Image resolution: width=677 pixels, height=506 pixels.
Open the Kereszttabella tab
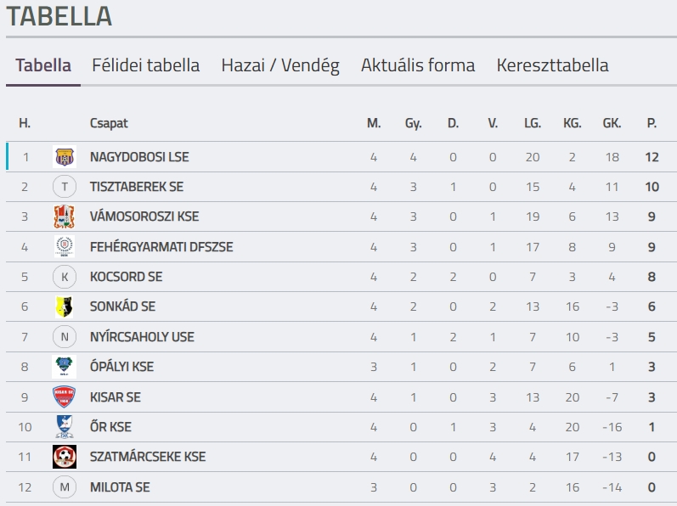click(x=552, y=65)
